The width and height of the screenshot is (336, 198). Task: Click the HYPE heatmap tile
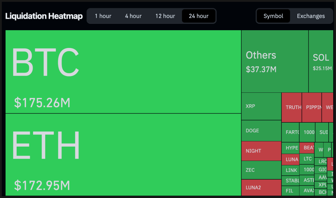[290, 148]
